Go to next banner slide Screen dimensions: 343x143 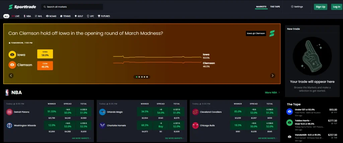(272, 76)
